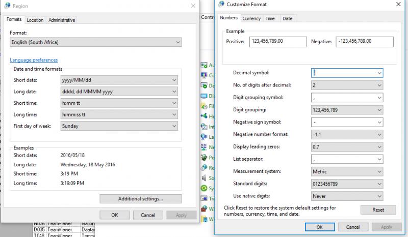This screenshot has height=237, width=408.
Task: Expand the Measurement system dropdown
Action: [x=347, y=171]
